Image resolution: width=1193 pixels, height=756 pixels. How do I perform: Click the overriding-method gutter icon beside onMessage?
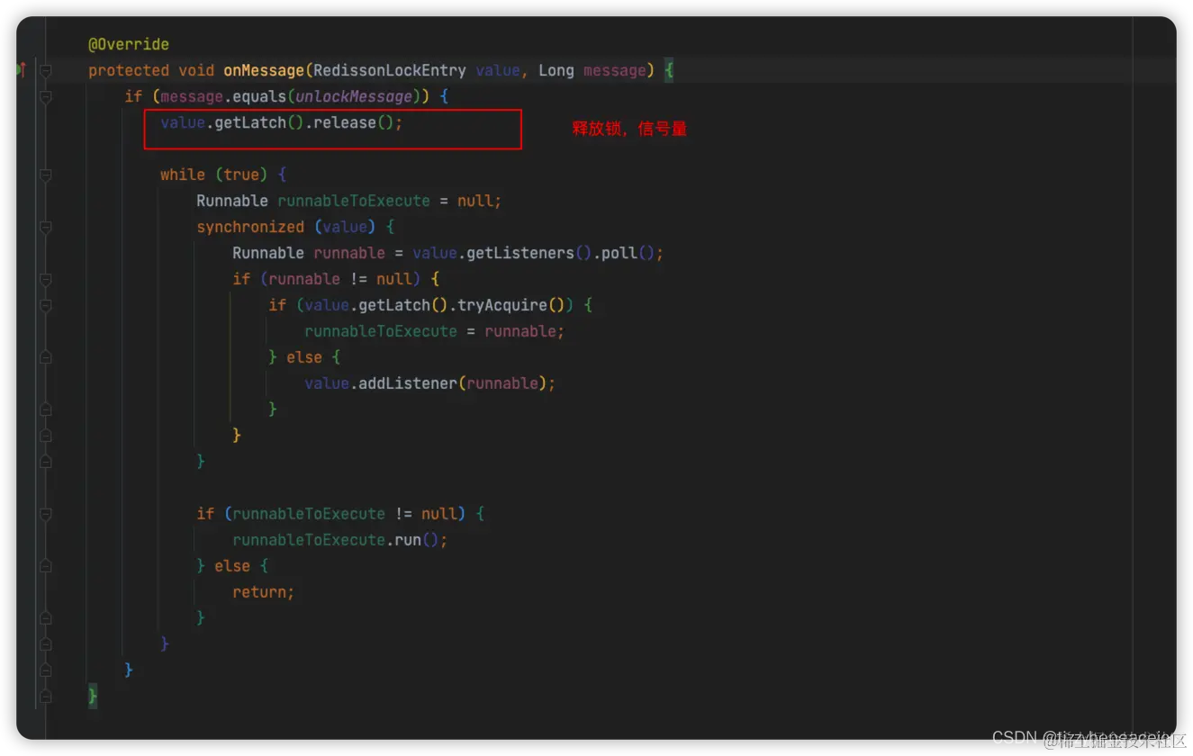(x=21, y=69)
